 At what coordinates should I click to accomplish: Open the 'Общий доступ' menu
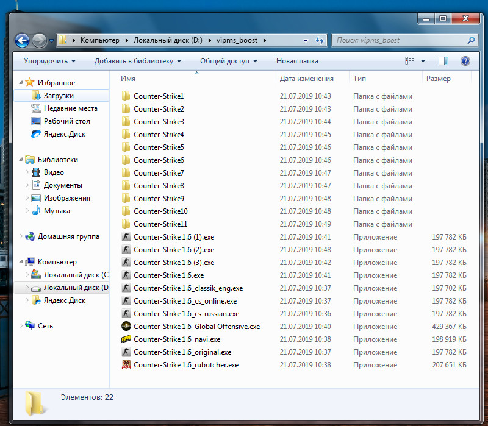pos(229,61)
